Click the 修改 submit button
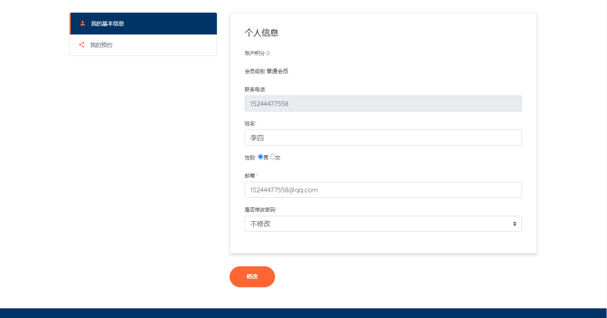This screenshot has width=607, height=318. 252,277
